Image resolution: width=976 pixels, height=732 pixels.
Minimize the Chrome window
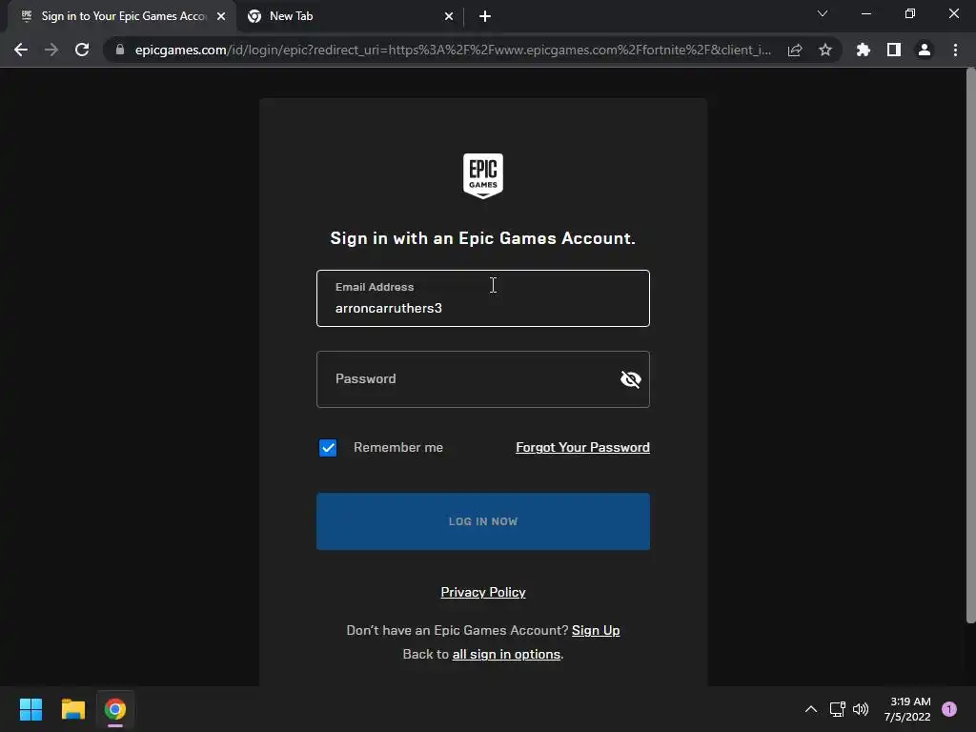[x=865, y=13]
